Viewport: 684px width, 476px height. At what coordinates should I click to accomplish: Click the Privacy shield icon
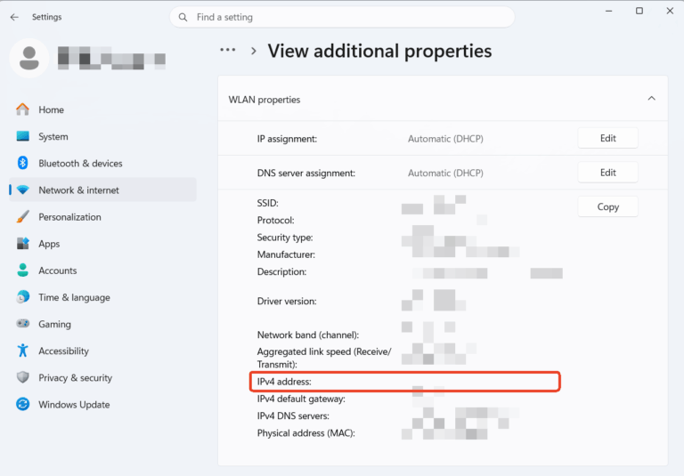pos(22,377)
